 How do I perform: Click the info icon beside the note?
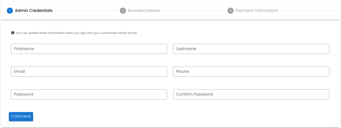pos(13,33)
